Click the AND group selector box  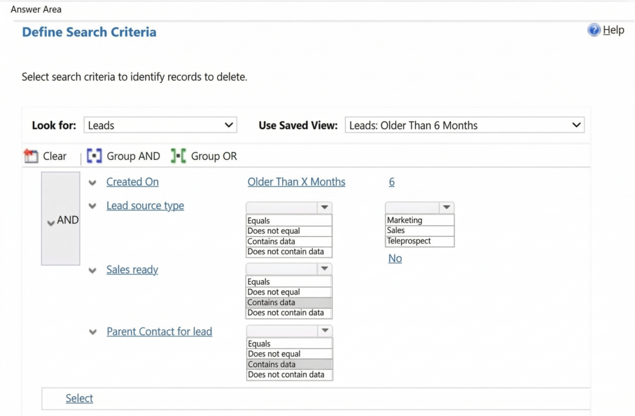[61, 219]
